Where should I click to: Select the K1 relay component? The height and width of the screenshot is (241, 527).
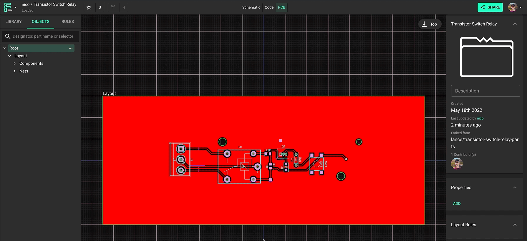[x=239, y=166]
